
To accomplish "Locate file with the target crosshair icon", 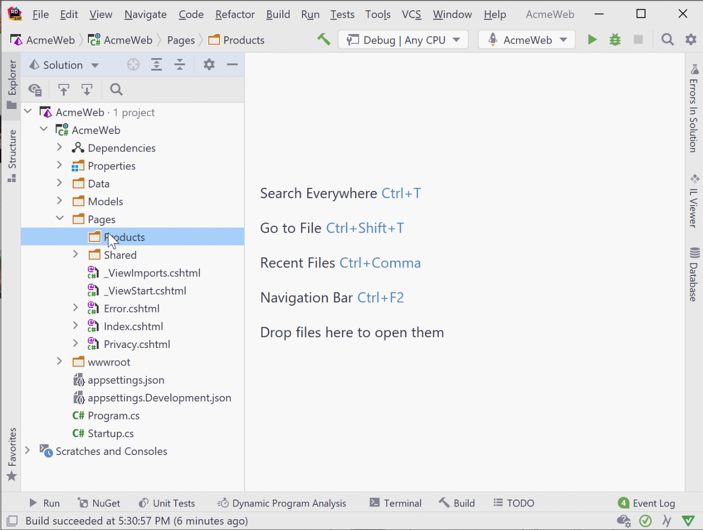I will 133,64.
